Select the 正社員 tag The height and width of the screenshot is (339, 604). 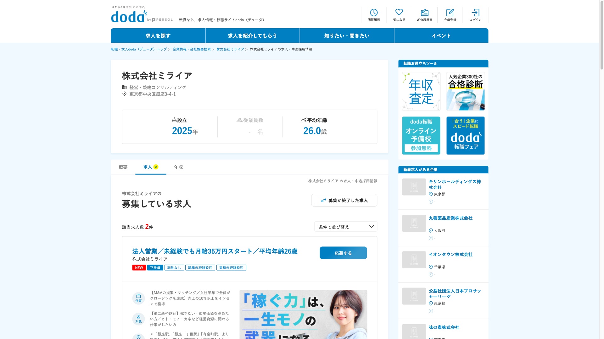(x=155, y=268)
